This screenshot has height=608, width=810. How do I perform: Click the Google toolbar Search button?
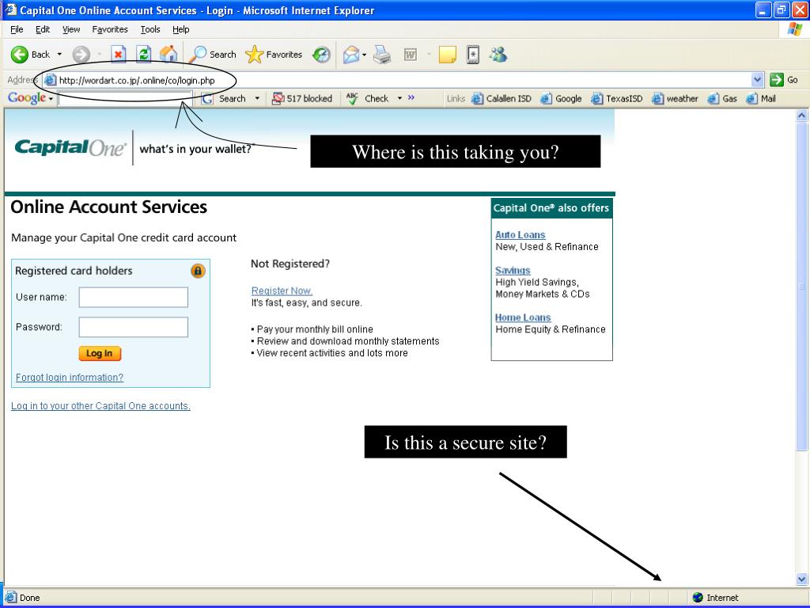coord(224,98)
